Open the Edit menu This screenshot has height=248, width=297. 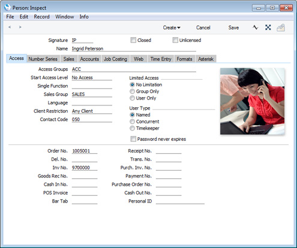[24, 17]
